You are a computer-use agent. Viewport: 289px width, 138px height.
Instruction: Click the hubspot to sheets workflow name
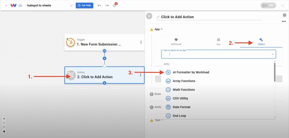click(39, 5)
